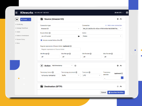Click the Min file age field
The height and width of the screenshot is (106, 142).
(x=50, y=57)
